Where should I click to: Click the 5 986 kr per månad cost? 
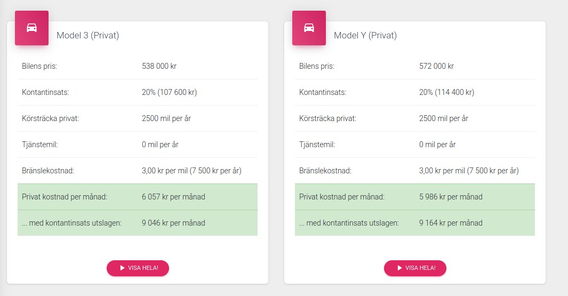pos(451,197)
